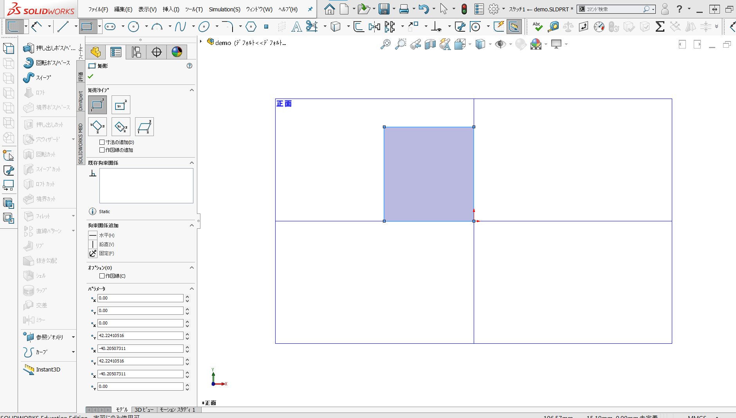Select the Spline sketch tool
The height and width of the screenshot is (418, 736).
[180, 27]
